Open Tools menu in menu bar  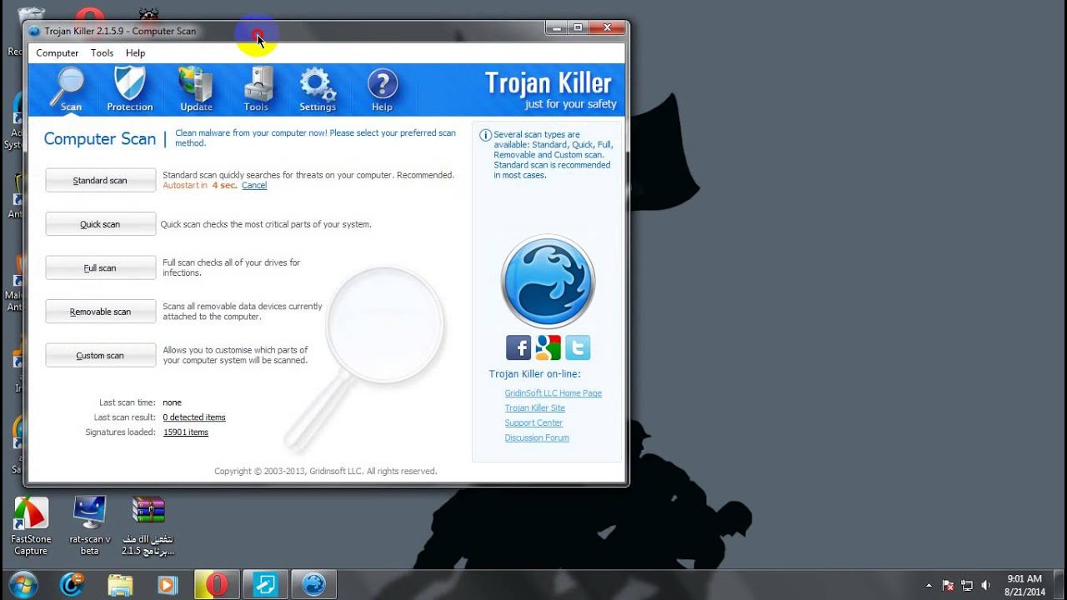click(x=102, y=52)
